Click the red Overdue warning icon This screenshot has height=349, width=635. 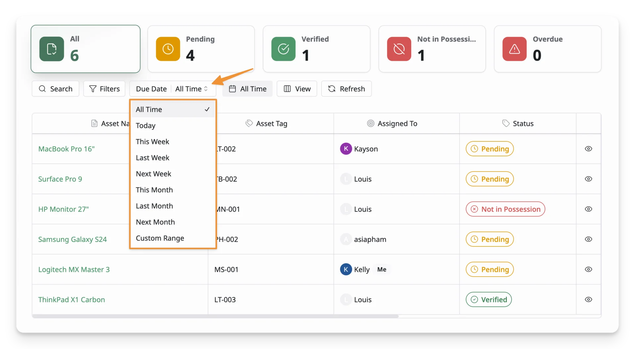pos(515,49)
